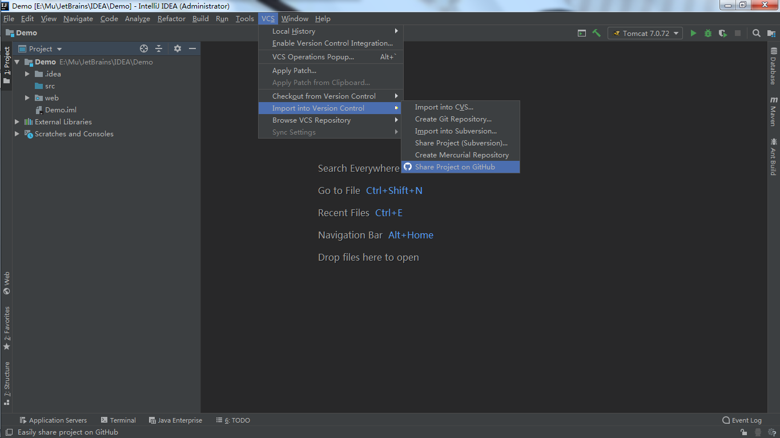This screenshot has height=438, width=780.
Task: Open Browse VCS Repository submenu
Action: (x=331, y=120)
